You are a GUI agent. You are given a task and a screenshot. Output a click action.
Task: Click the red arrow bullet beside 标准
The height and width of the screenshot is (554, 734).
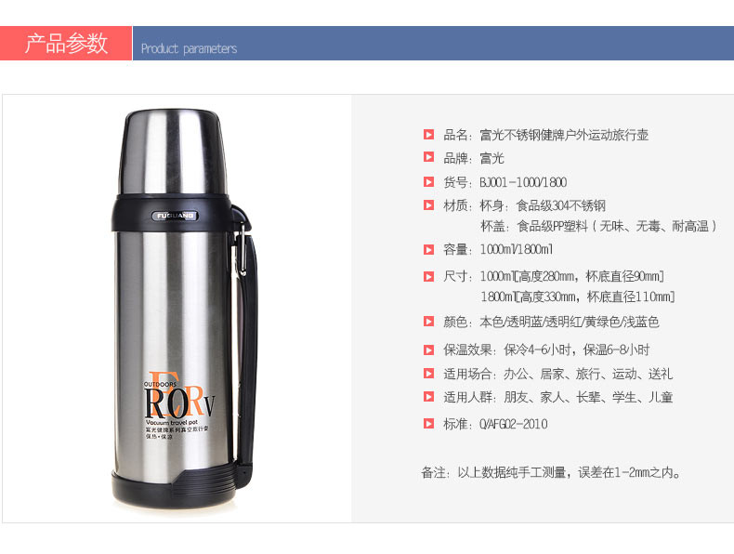point(428,424)
